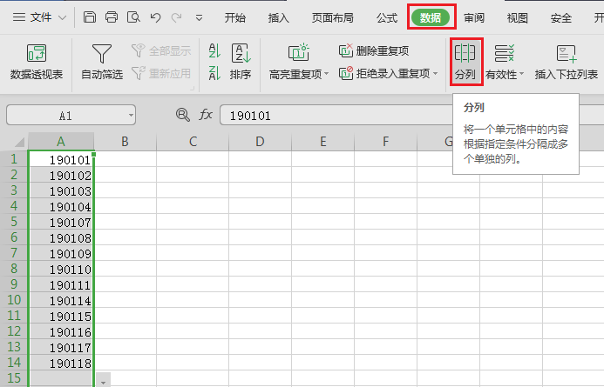Click the 有效性 validation icon
This screenshot has height=387, width=604.
point(505,53)
